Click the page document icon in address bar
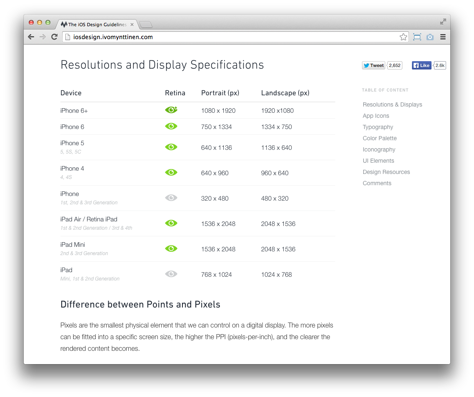 [x=68, y=37]
